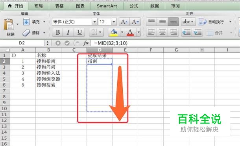Click the font size field showing 12
Screen dimensions: 240x146
(x=105, y=22)
